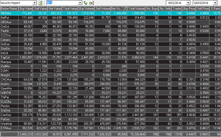Click the pointing hand icon
This screenshot has height=137, width=221.
[92, 3]
